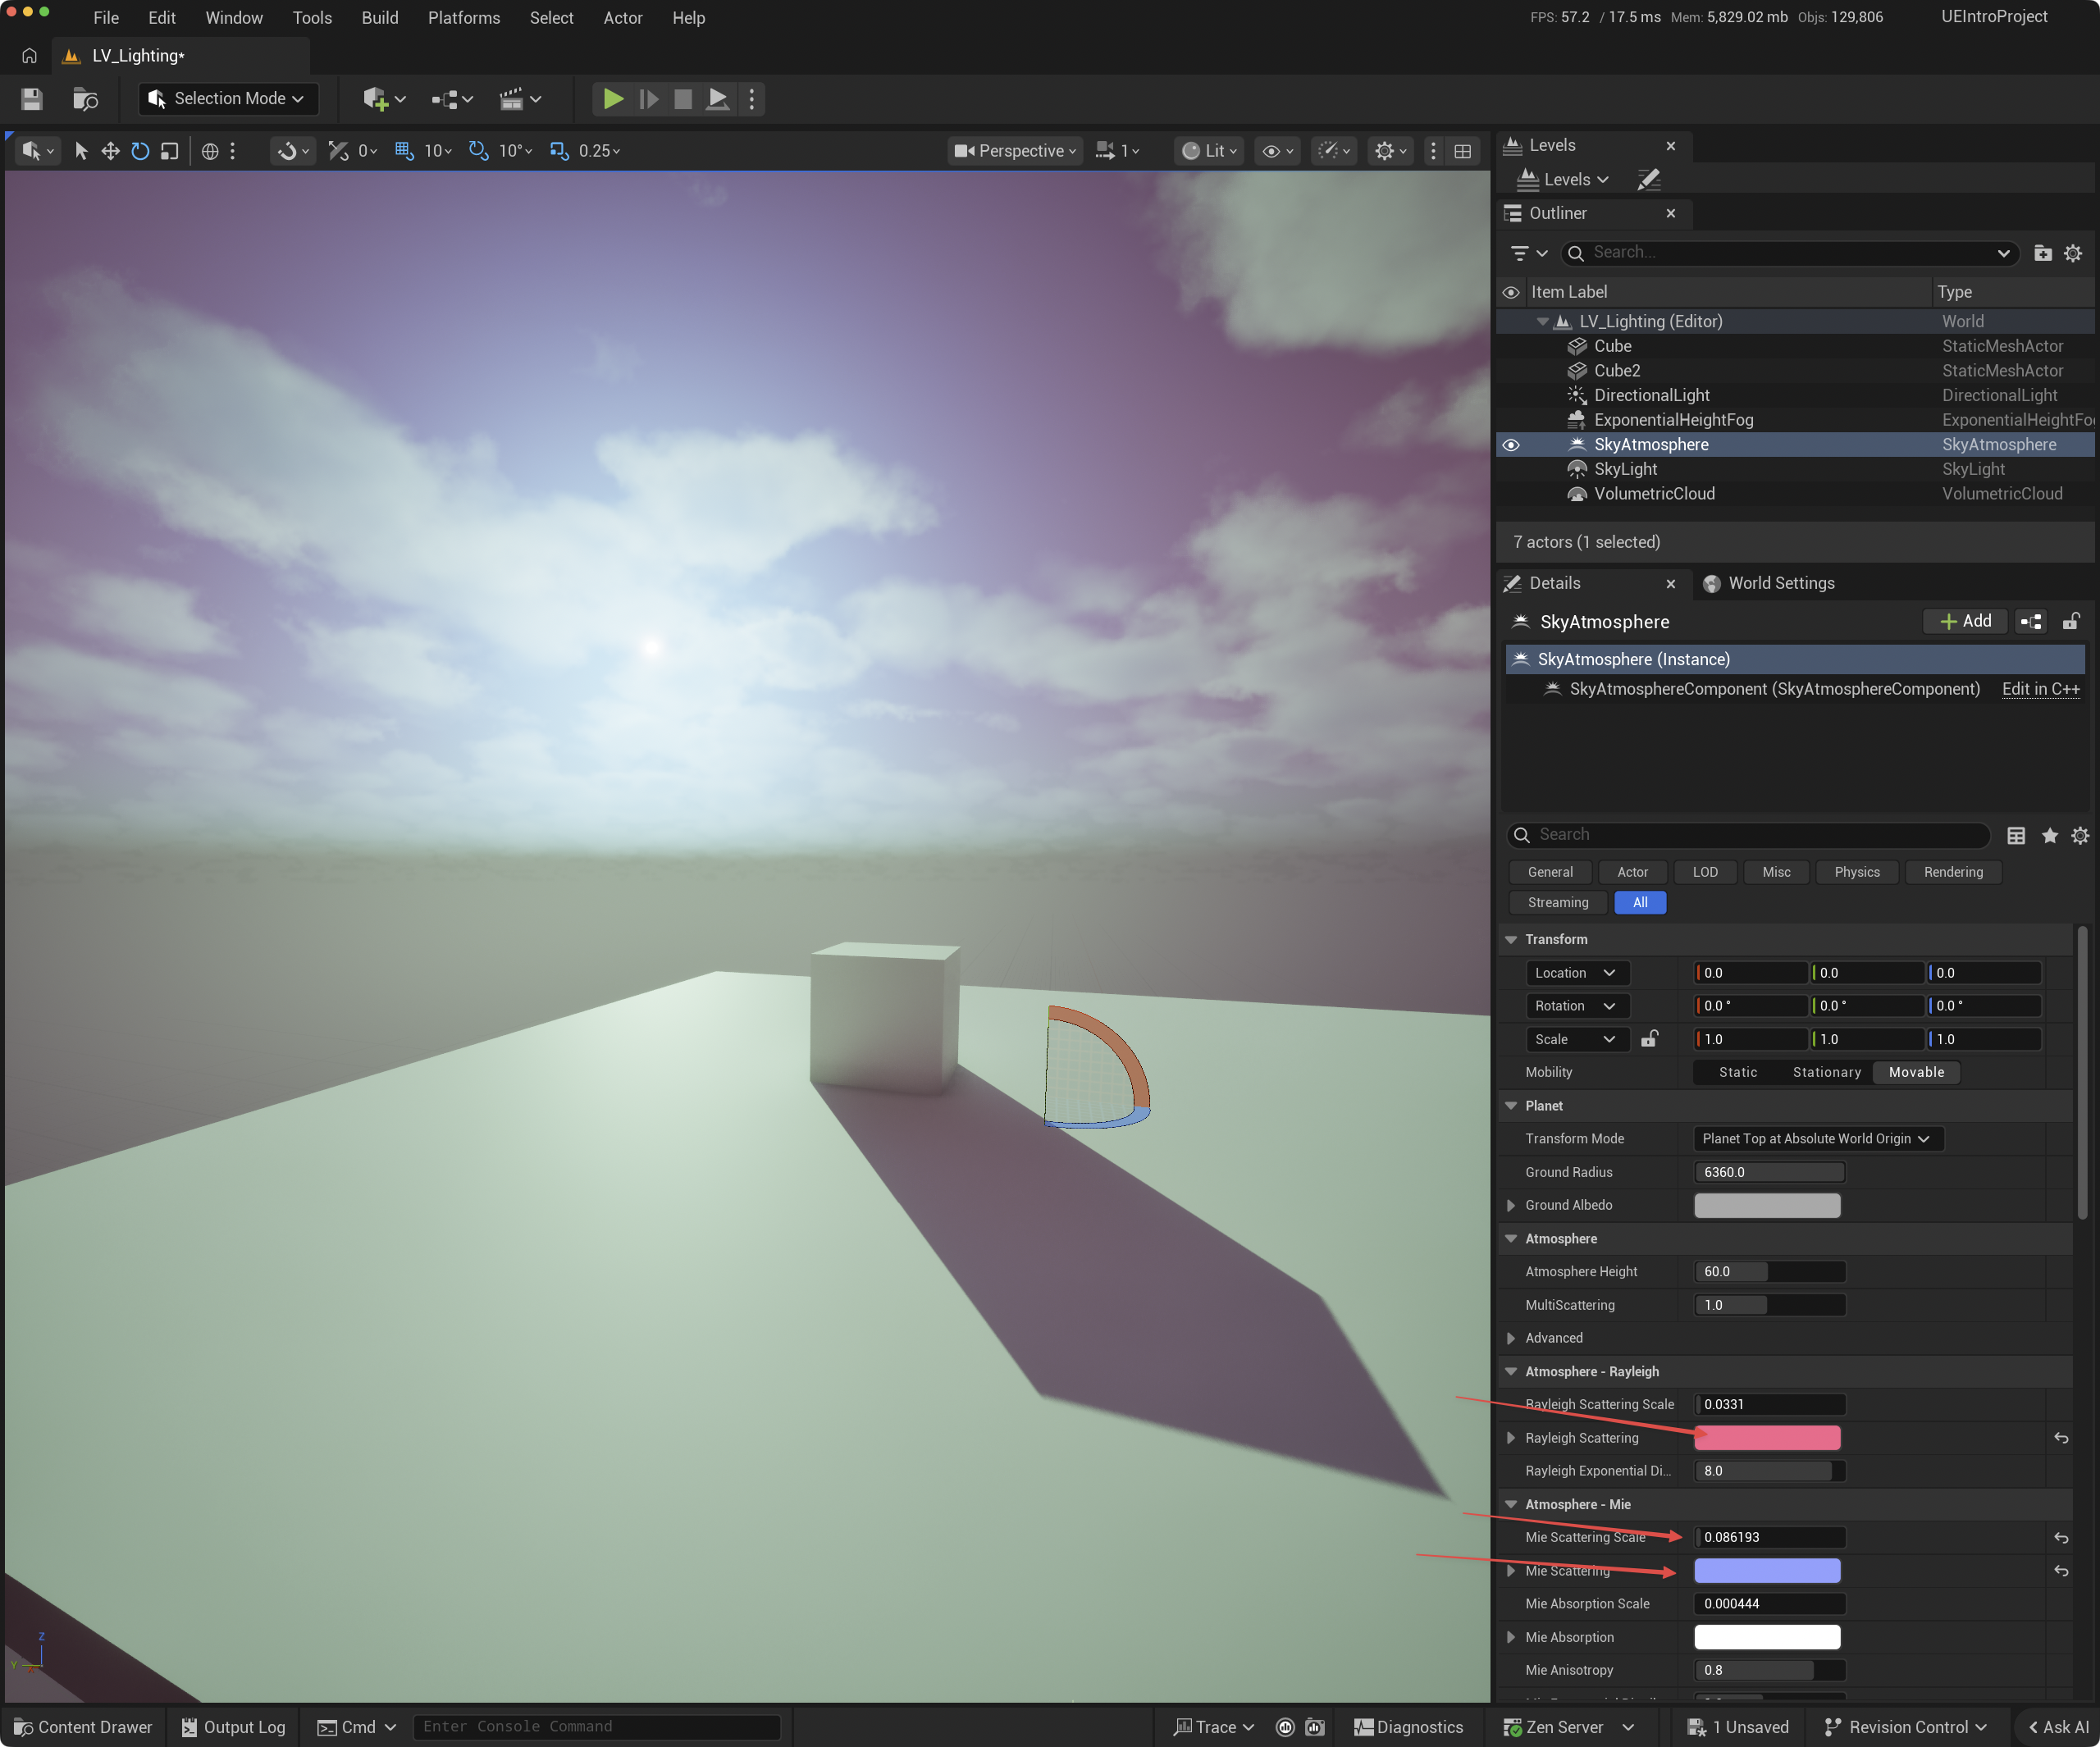
Task: Select the Streaming filter button
Action: (x=1558, y=902)
